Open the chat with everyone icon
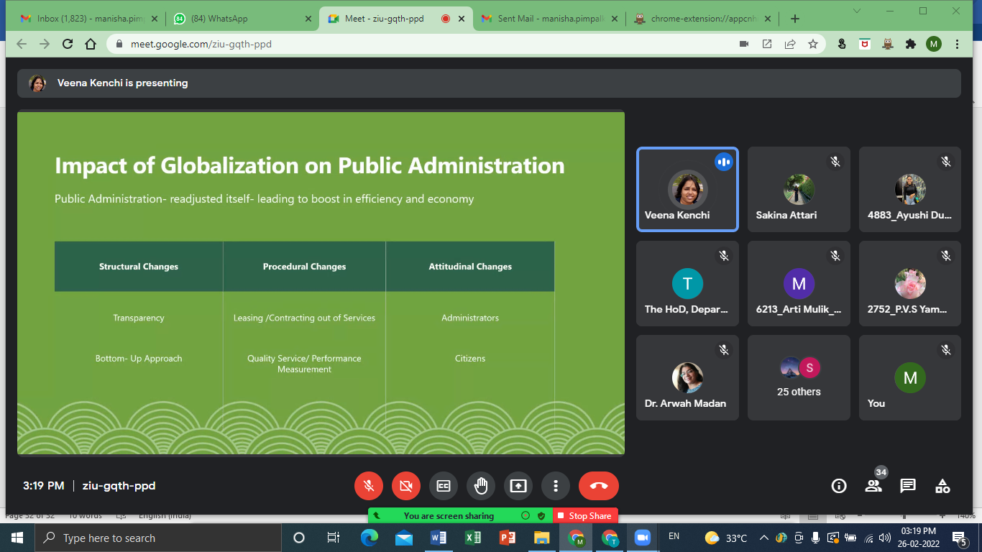 click(x=908, y=486)
